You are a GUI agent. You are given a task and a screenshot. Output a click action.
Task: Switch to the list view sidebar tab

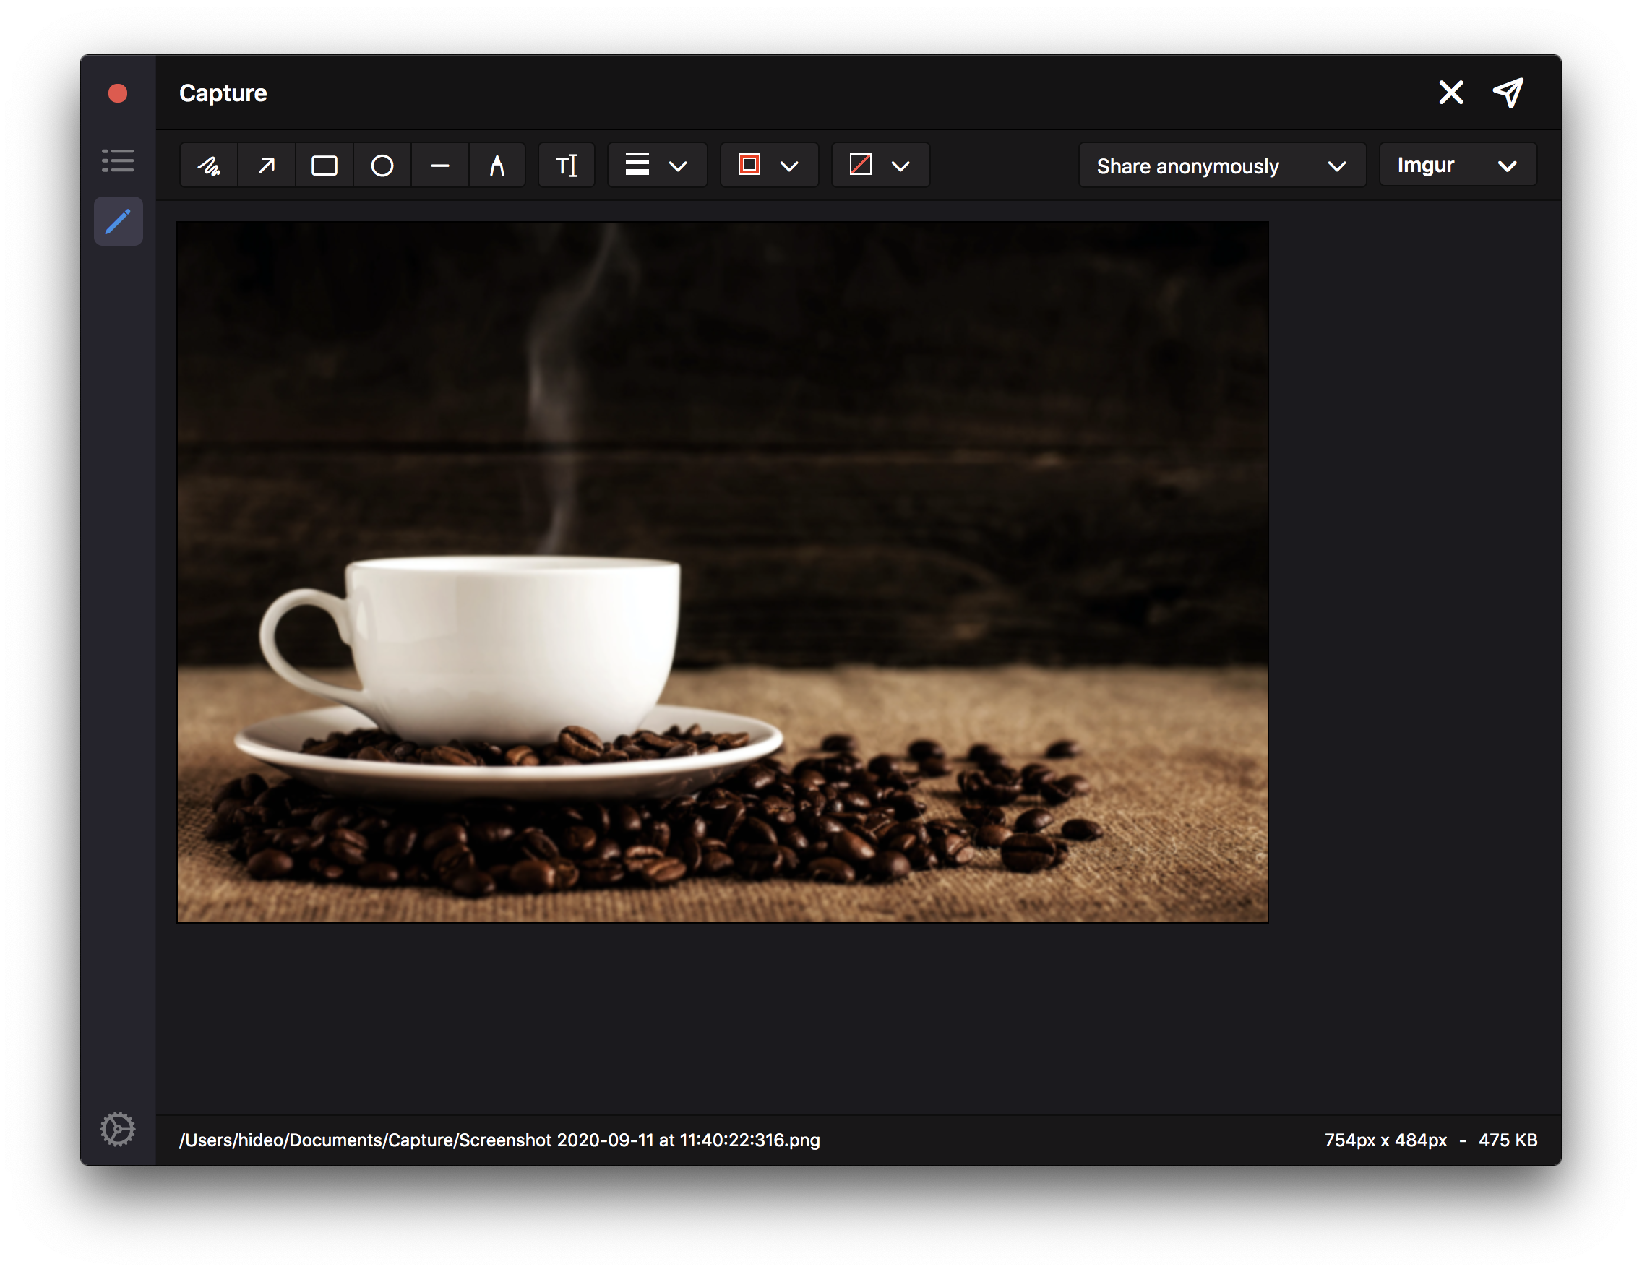tap(118, 160)
